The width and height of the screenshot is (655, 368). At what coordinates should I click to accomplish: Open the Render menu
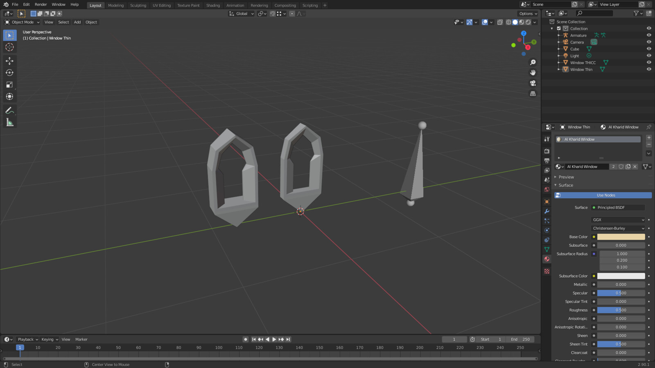(41, 4)
